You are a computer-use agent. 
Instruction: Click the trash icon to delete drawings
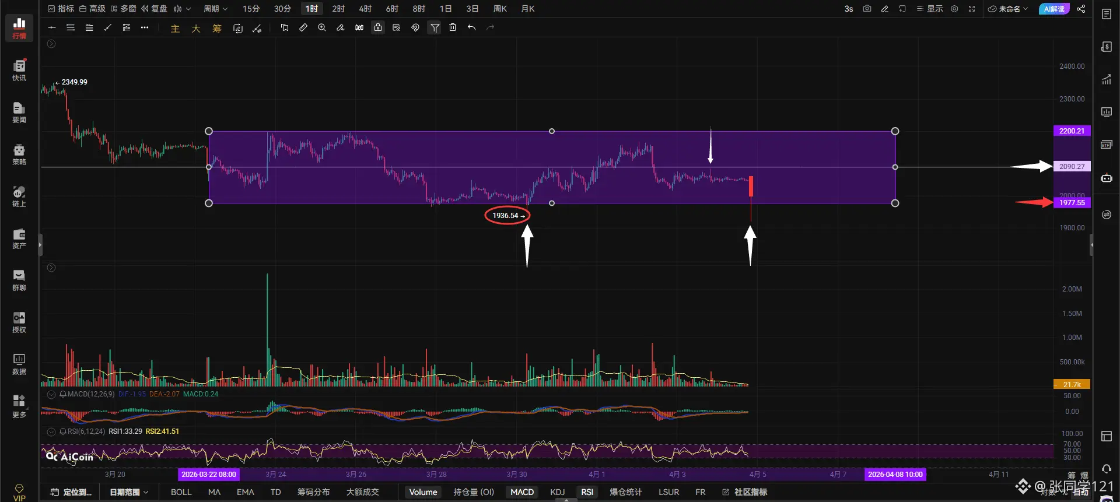[453, 27]
